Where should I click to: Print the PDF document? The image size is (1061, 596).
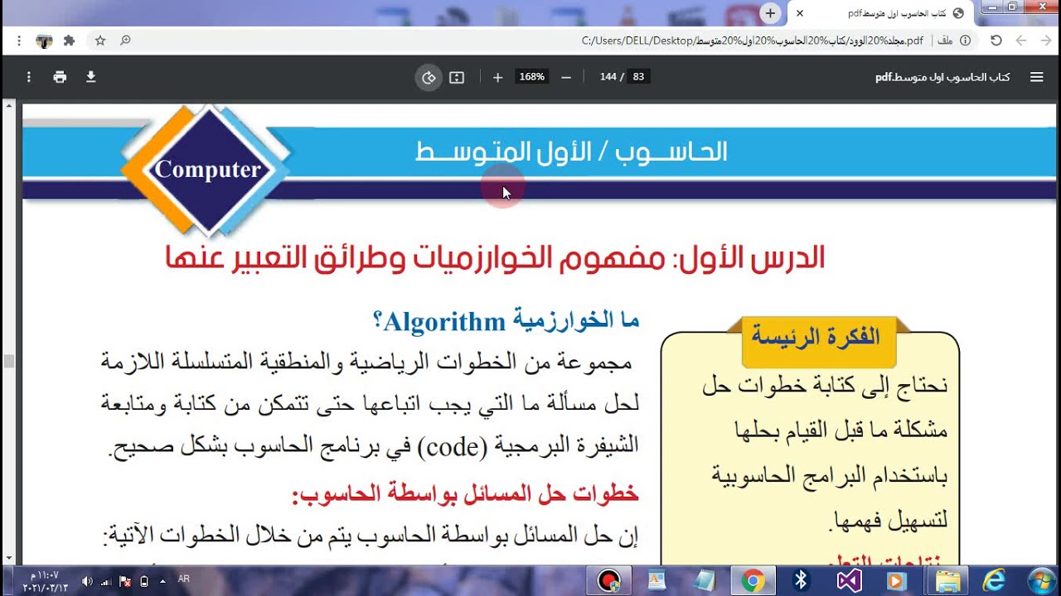pyautogui.click(x=60, y=77)
